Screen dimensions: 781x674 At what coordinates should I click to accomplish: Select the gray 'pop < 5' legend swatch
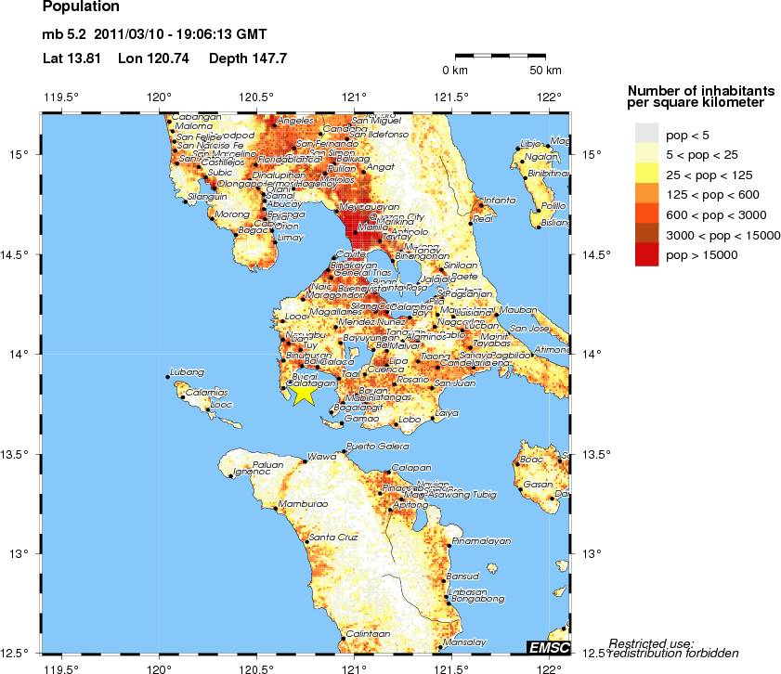pos(648,134)
